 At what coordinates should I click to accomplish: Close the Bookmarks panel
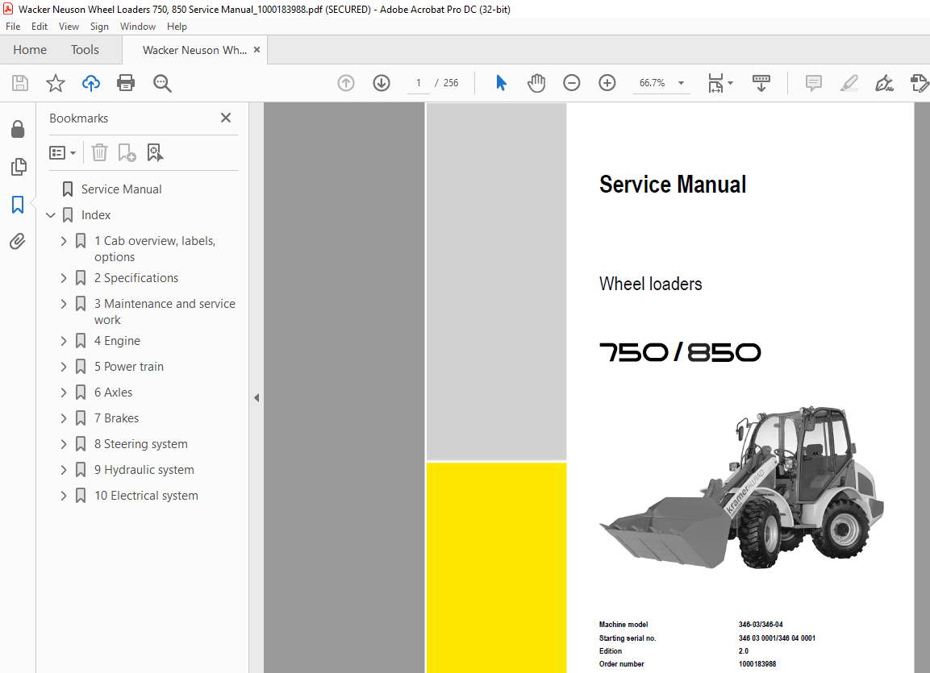click(x=226, y=118)
